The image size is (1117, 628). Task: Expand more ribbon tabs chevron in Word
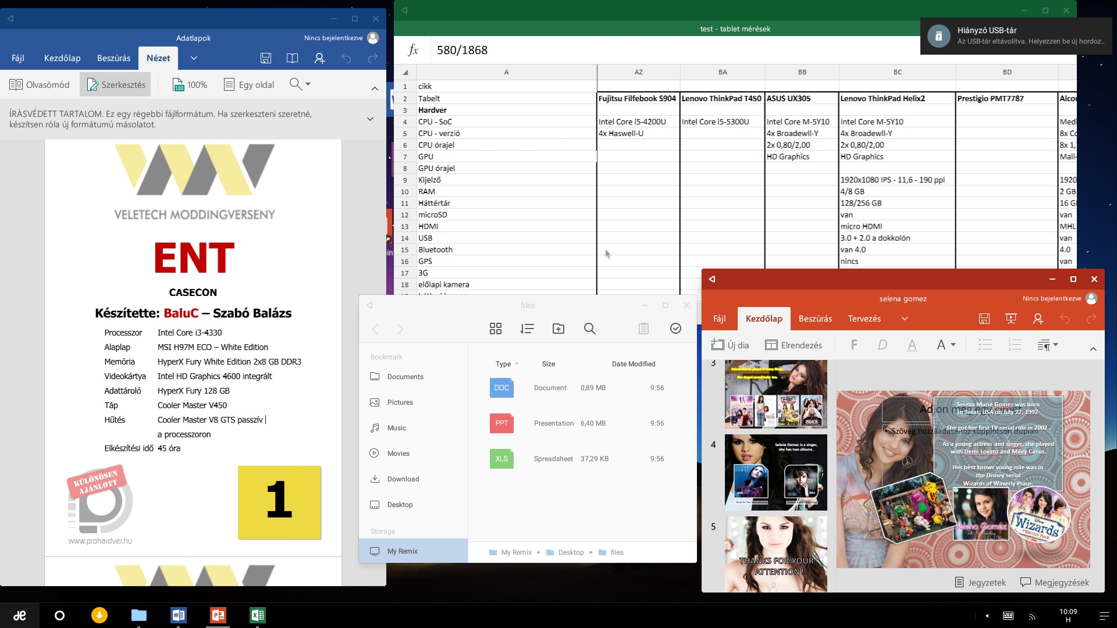point(194,58)
